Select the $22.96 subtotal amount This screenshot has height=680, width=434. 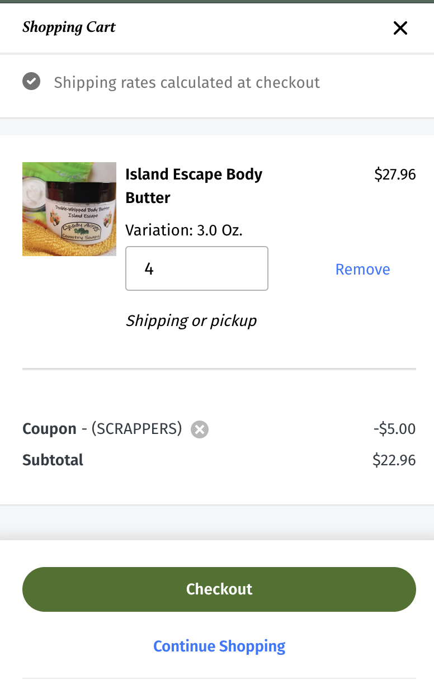[x=394, y=460]
